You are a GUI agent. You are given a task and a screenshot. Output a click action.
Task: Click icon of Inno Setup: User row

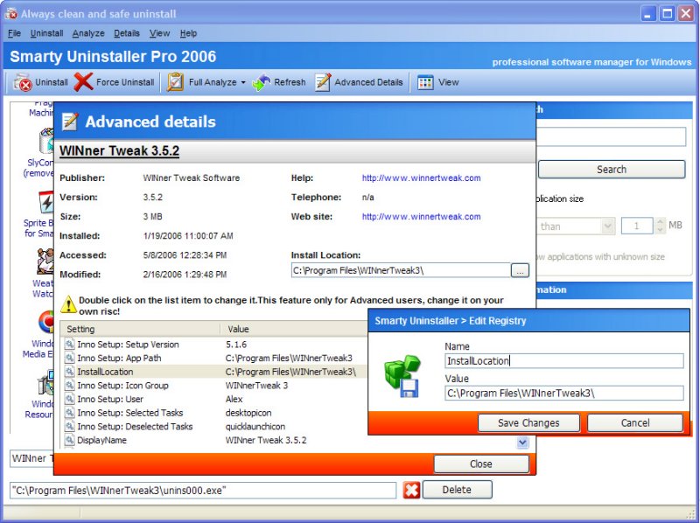(x=70, y=399)
